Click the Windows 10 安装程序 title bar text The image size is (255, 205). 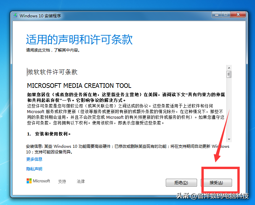point(40,16)
